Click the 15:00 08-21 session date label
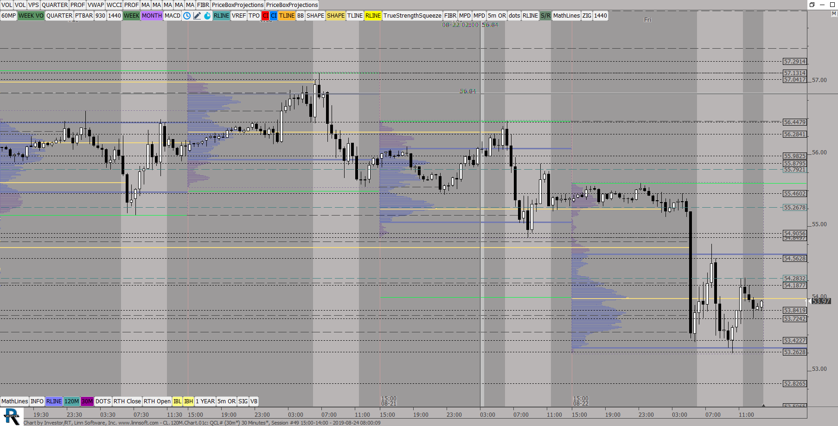The height and width of the screenshot is (426, 838). (389, 401)
